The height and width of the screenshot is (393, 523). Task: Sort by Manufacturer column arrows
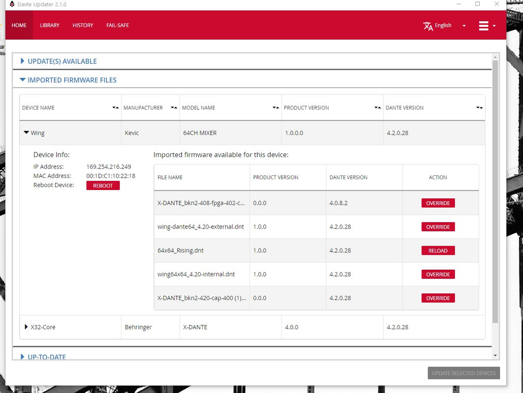pos(174,108)
